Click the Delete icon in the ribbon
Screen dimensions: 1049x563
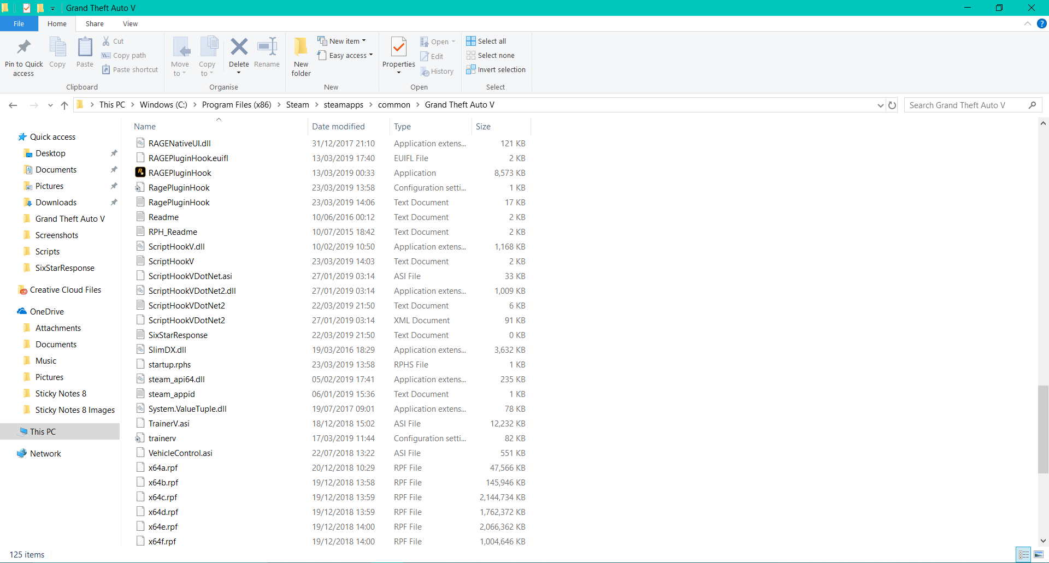239,48
